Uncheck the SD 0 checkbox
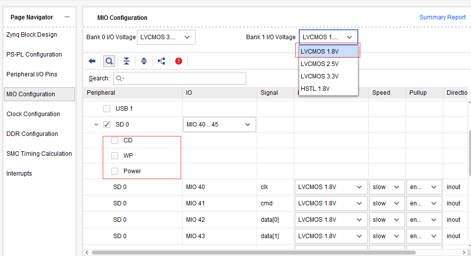Screen dimensions: 471x256 click(107, 125)
